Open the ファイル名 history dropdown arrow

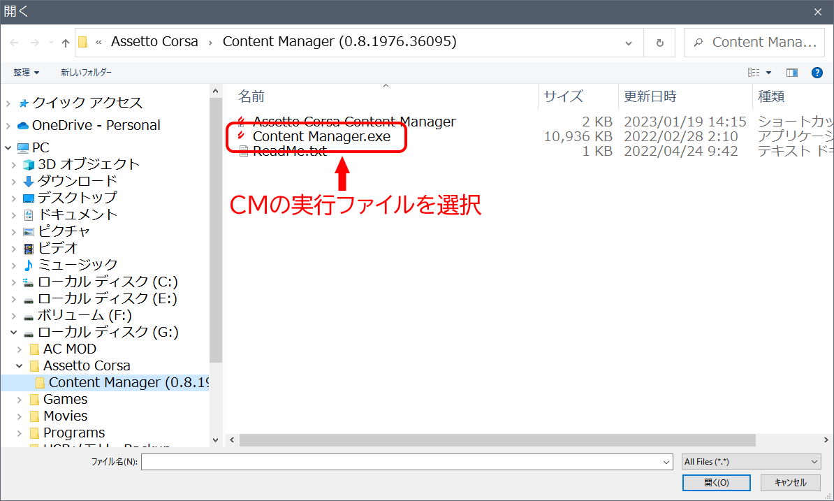click(666, 462)
